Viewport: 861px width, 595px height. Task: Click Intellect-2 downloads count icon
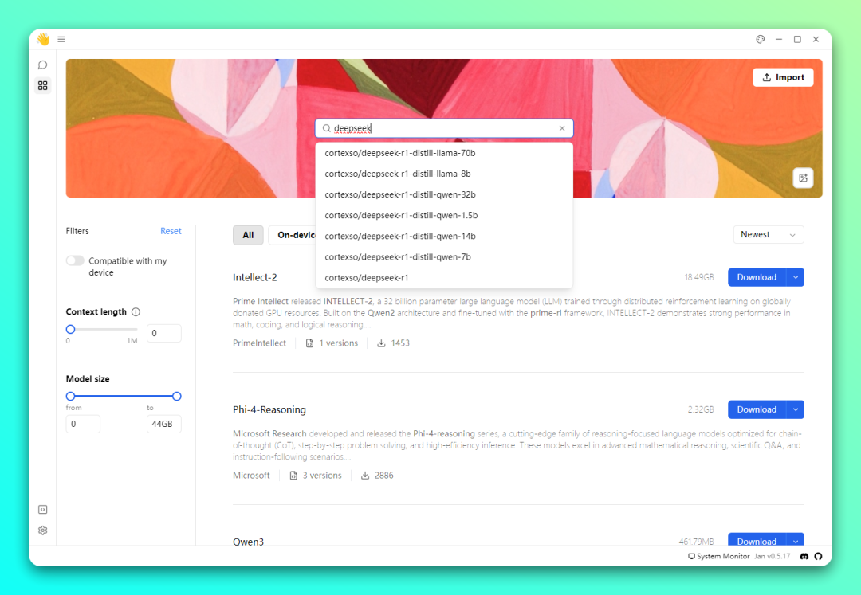point(381,343)
